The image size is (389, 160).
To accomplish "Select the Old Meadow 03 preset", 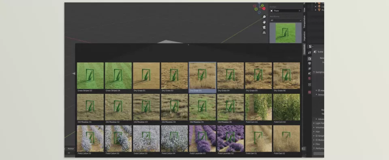I will tap(146, 107).
